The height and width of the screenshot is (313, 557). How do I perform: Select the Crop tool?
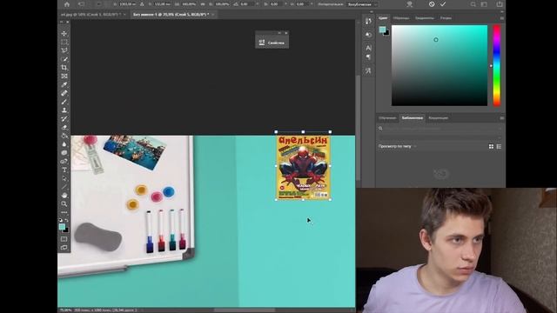click(64, 68)
